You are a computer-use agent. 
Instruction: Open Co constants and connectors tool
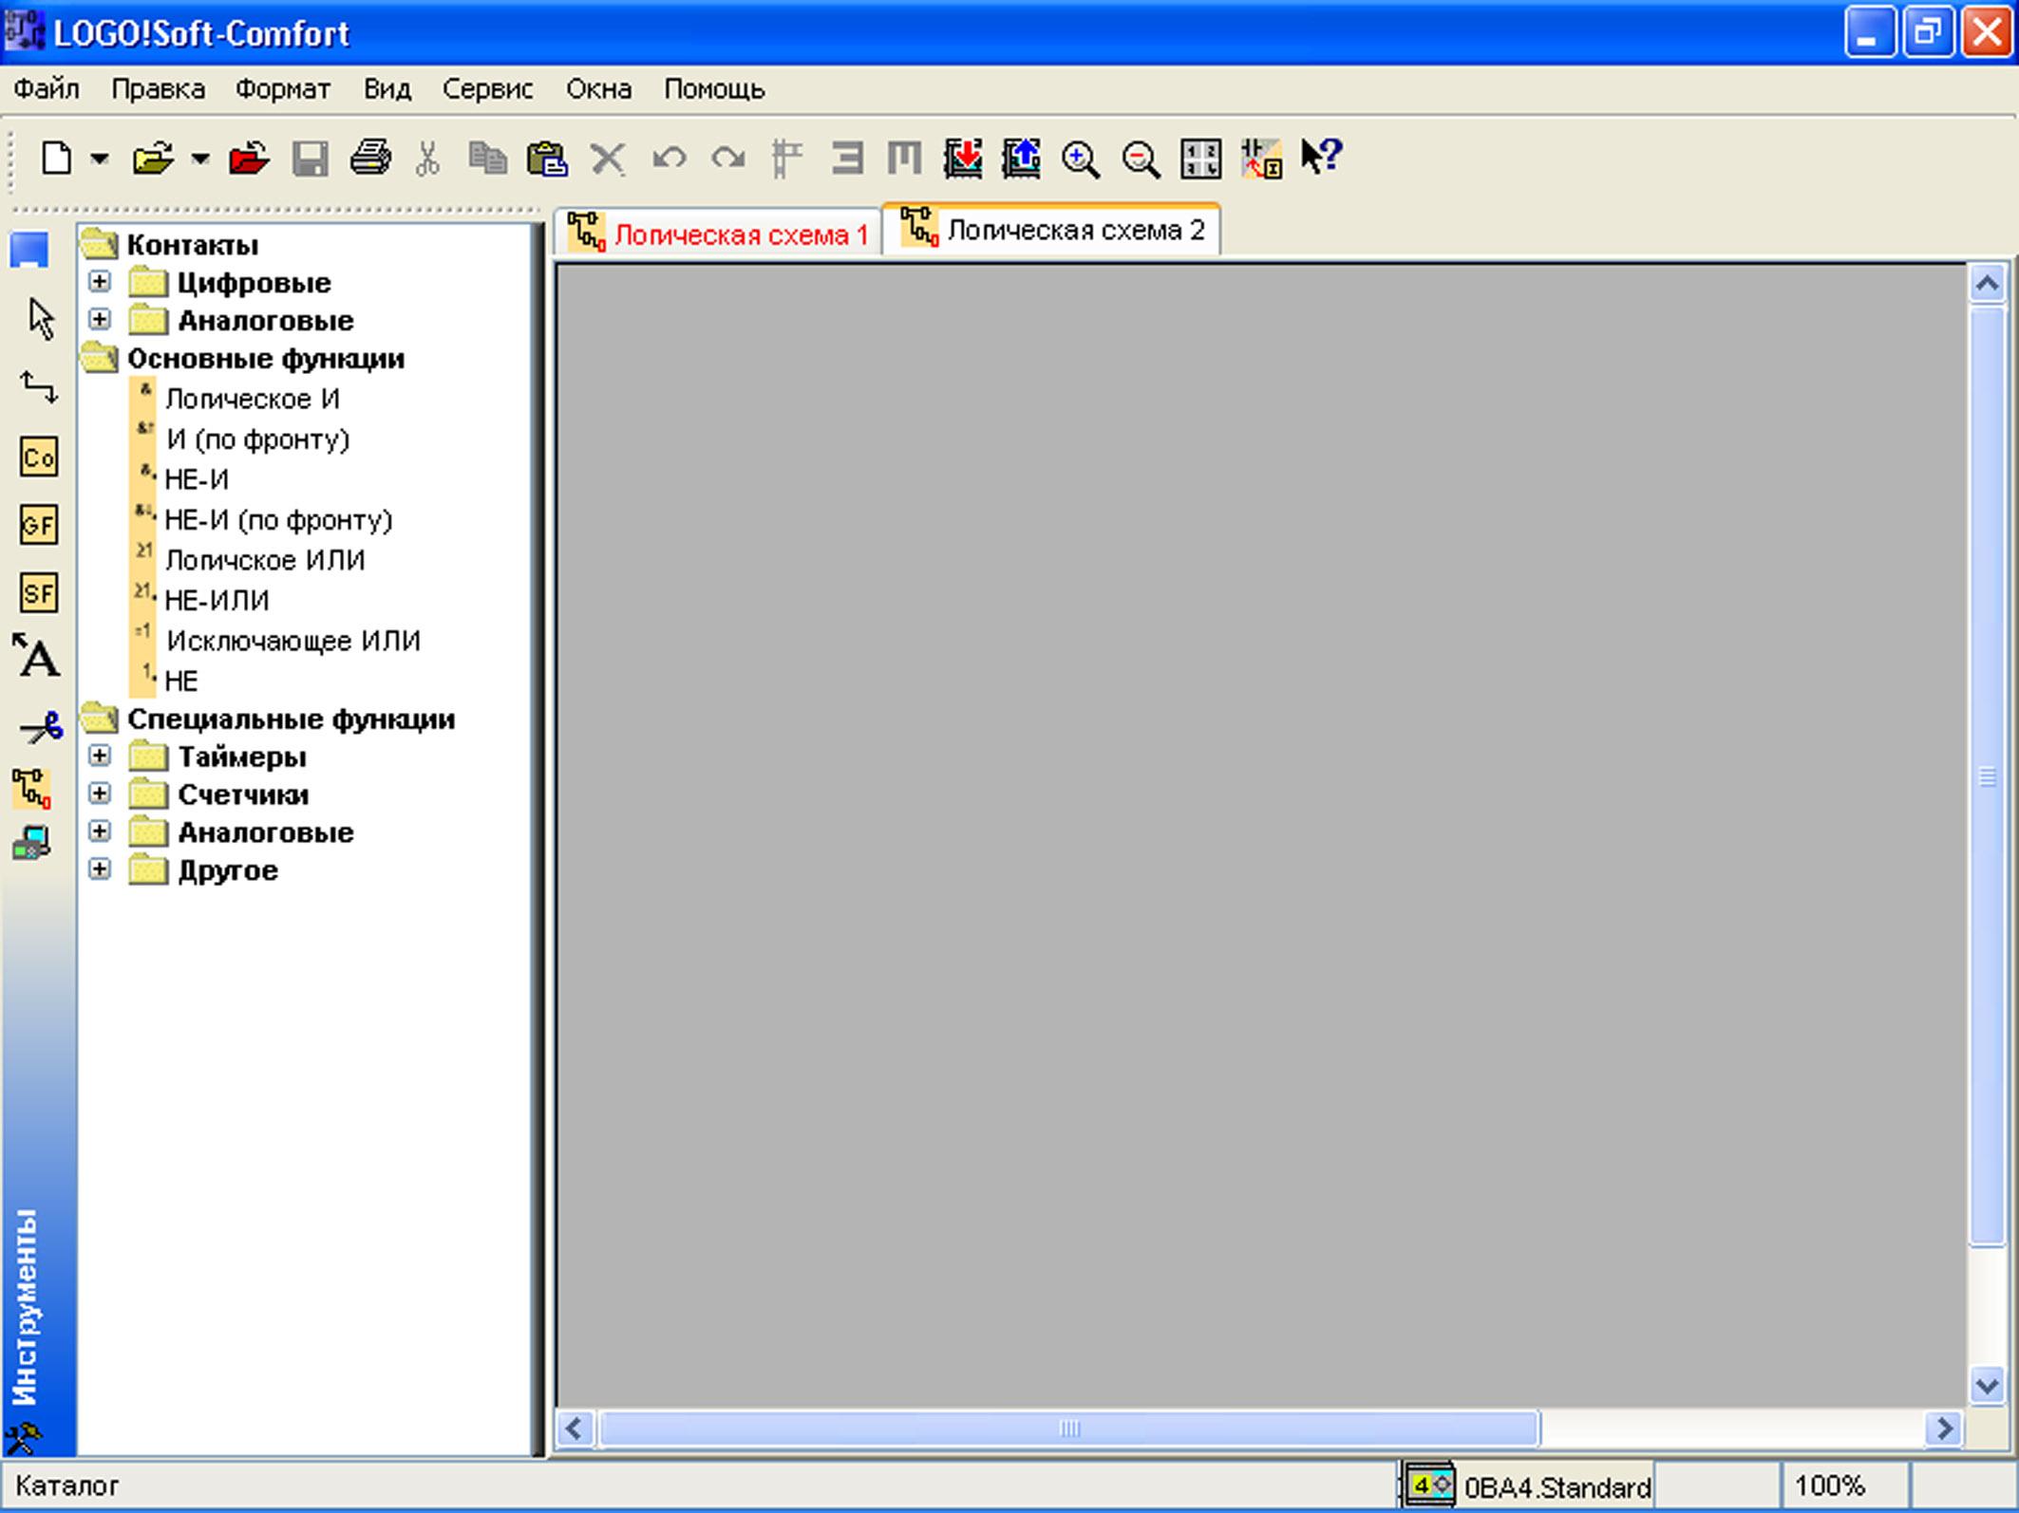(39, 458)
